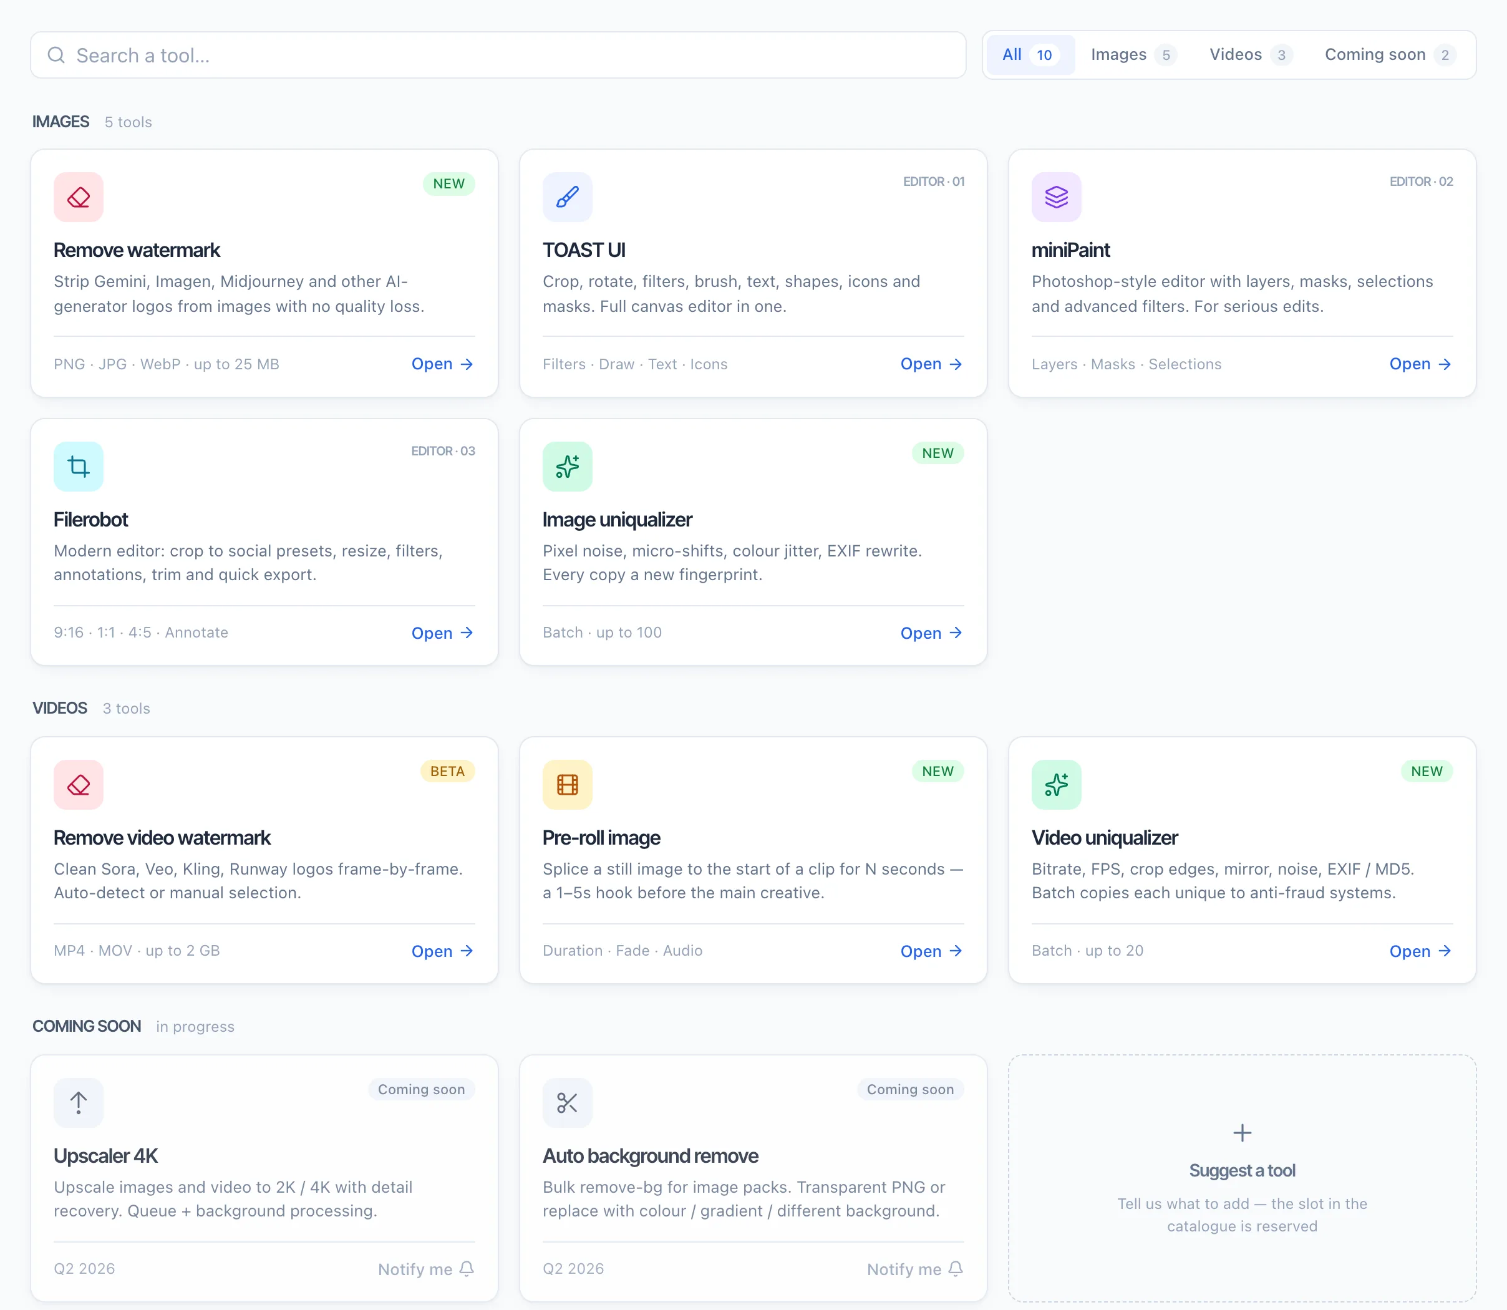Click the scissors icon on Auto background remove card
Image resolution: width=1507 pixels, height=1310 pixels.
[567, 1102]
